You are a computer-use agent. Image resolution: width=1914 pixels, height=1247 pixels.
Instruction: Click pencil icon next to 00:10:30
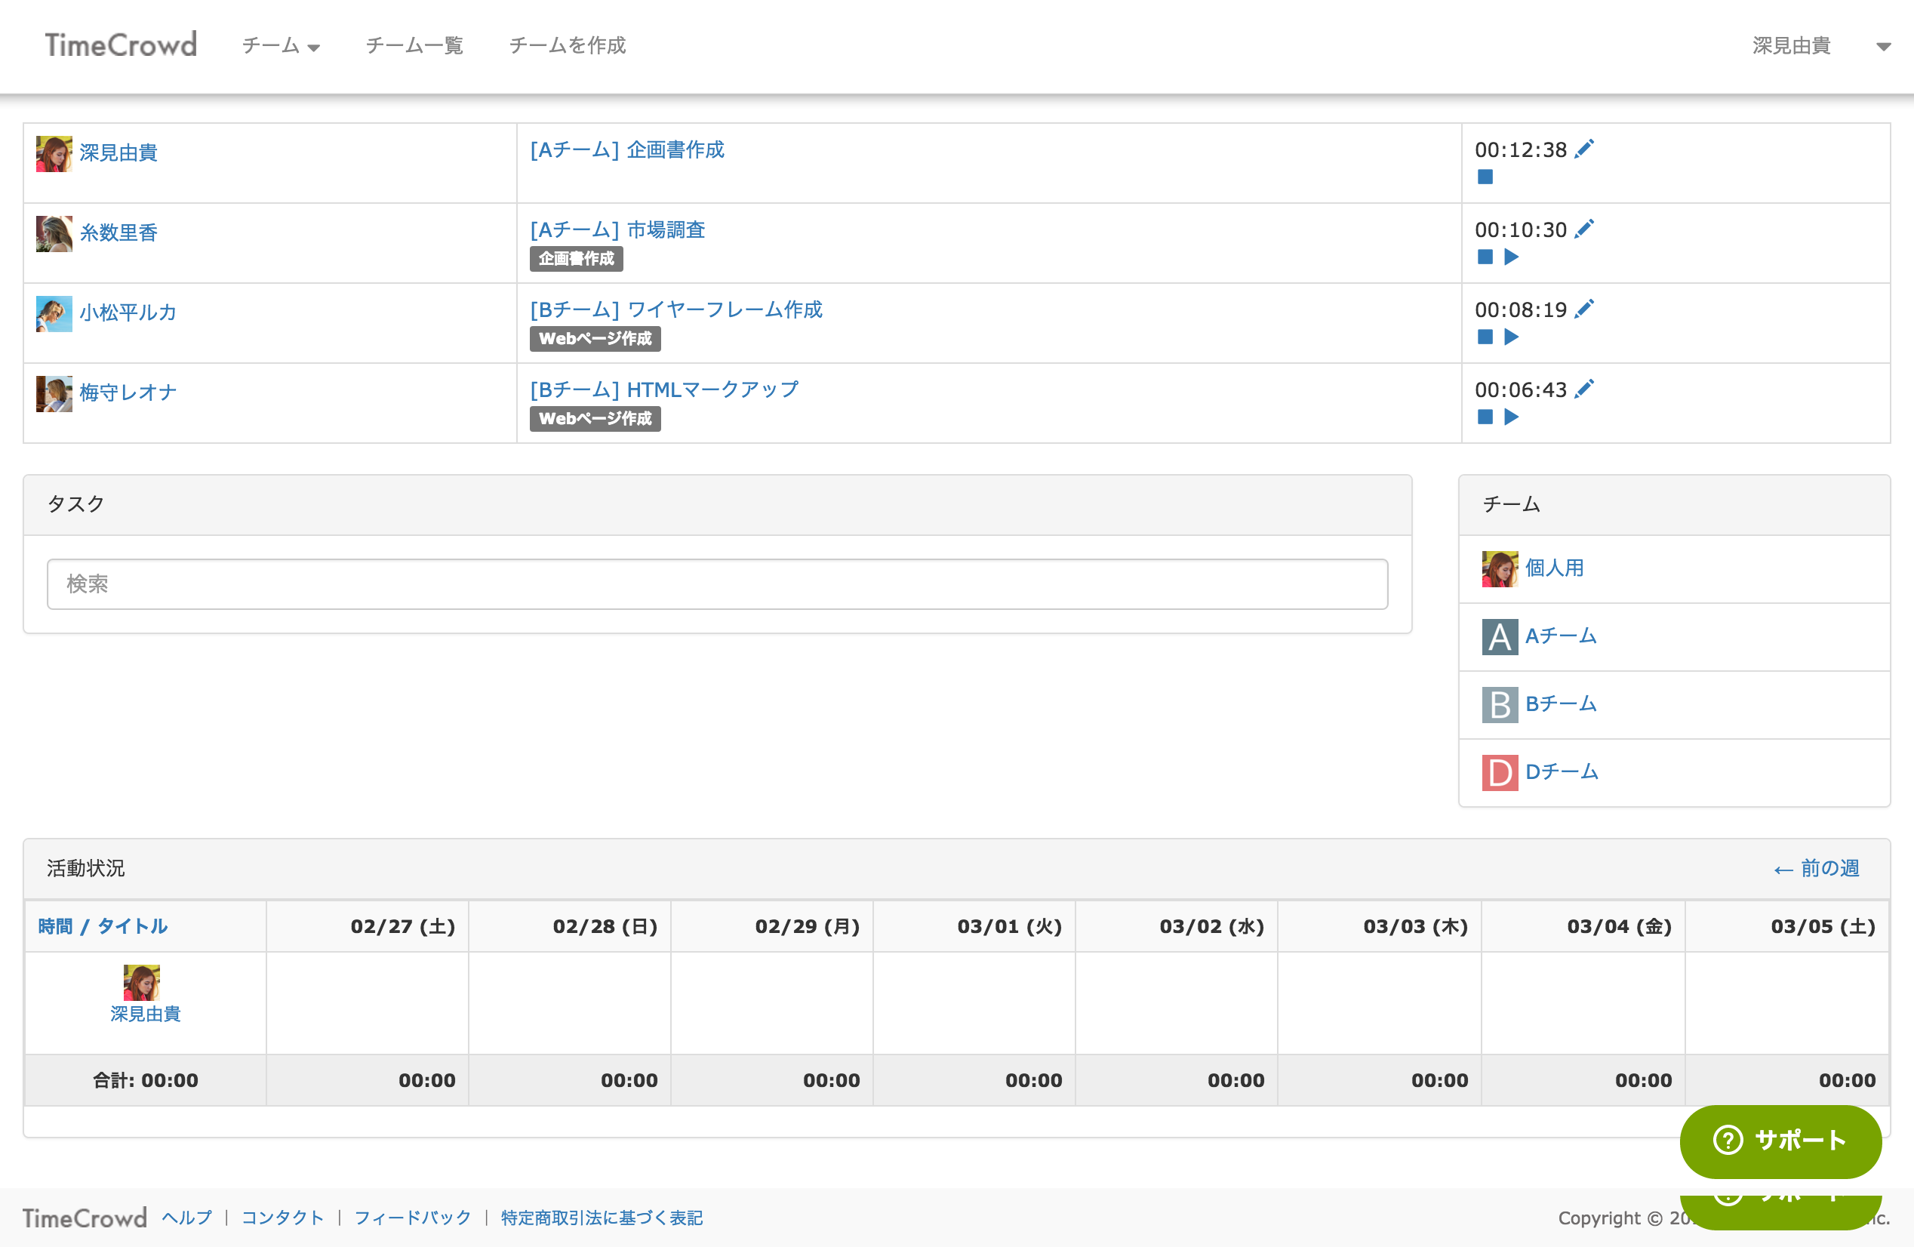[1583, 230]
